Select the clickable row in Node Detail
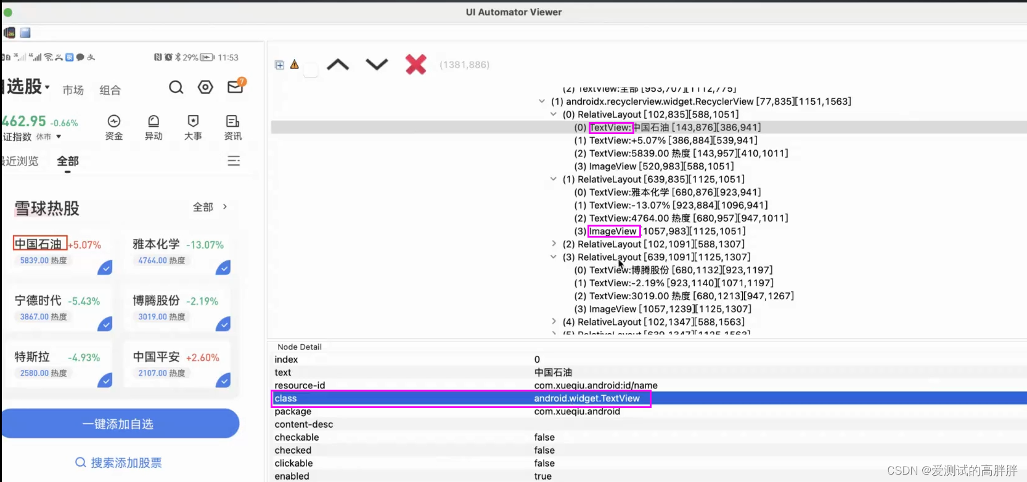Image resolution: width=1027 pixels, height=482 pixels. 649,463
